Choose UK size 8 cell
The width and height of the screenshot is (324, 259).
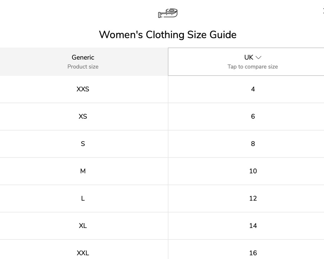click(253, 144)
